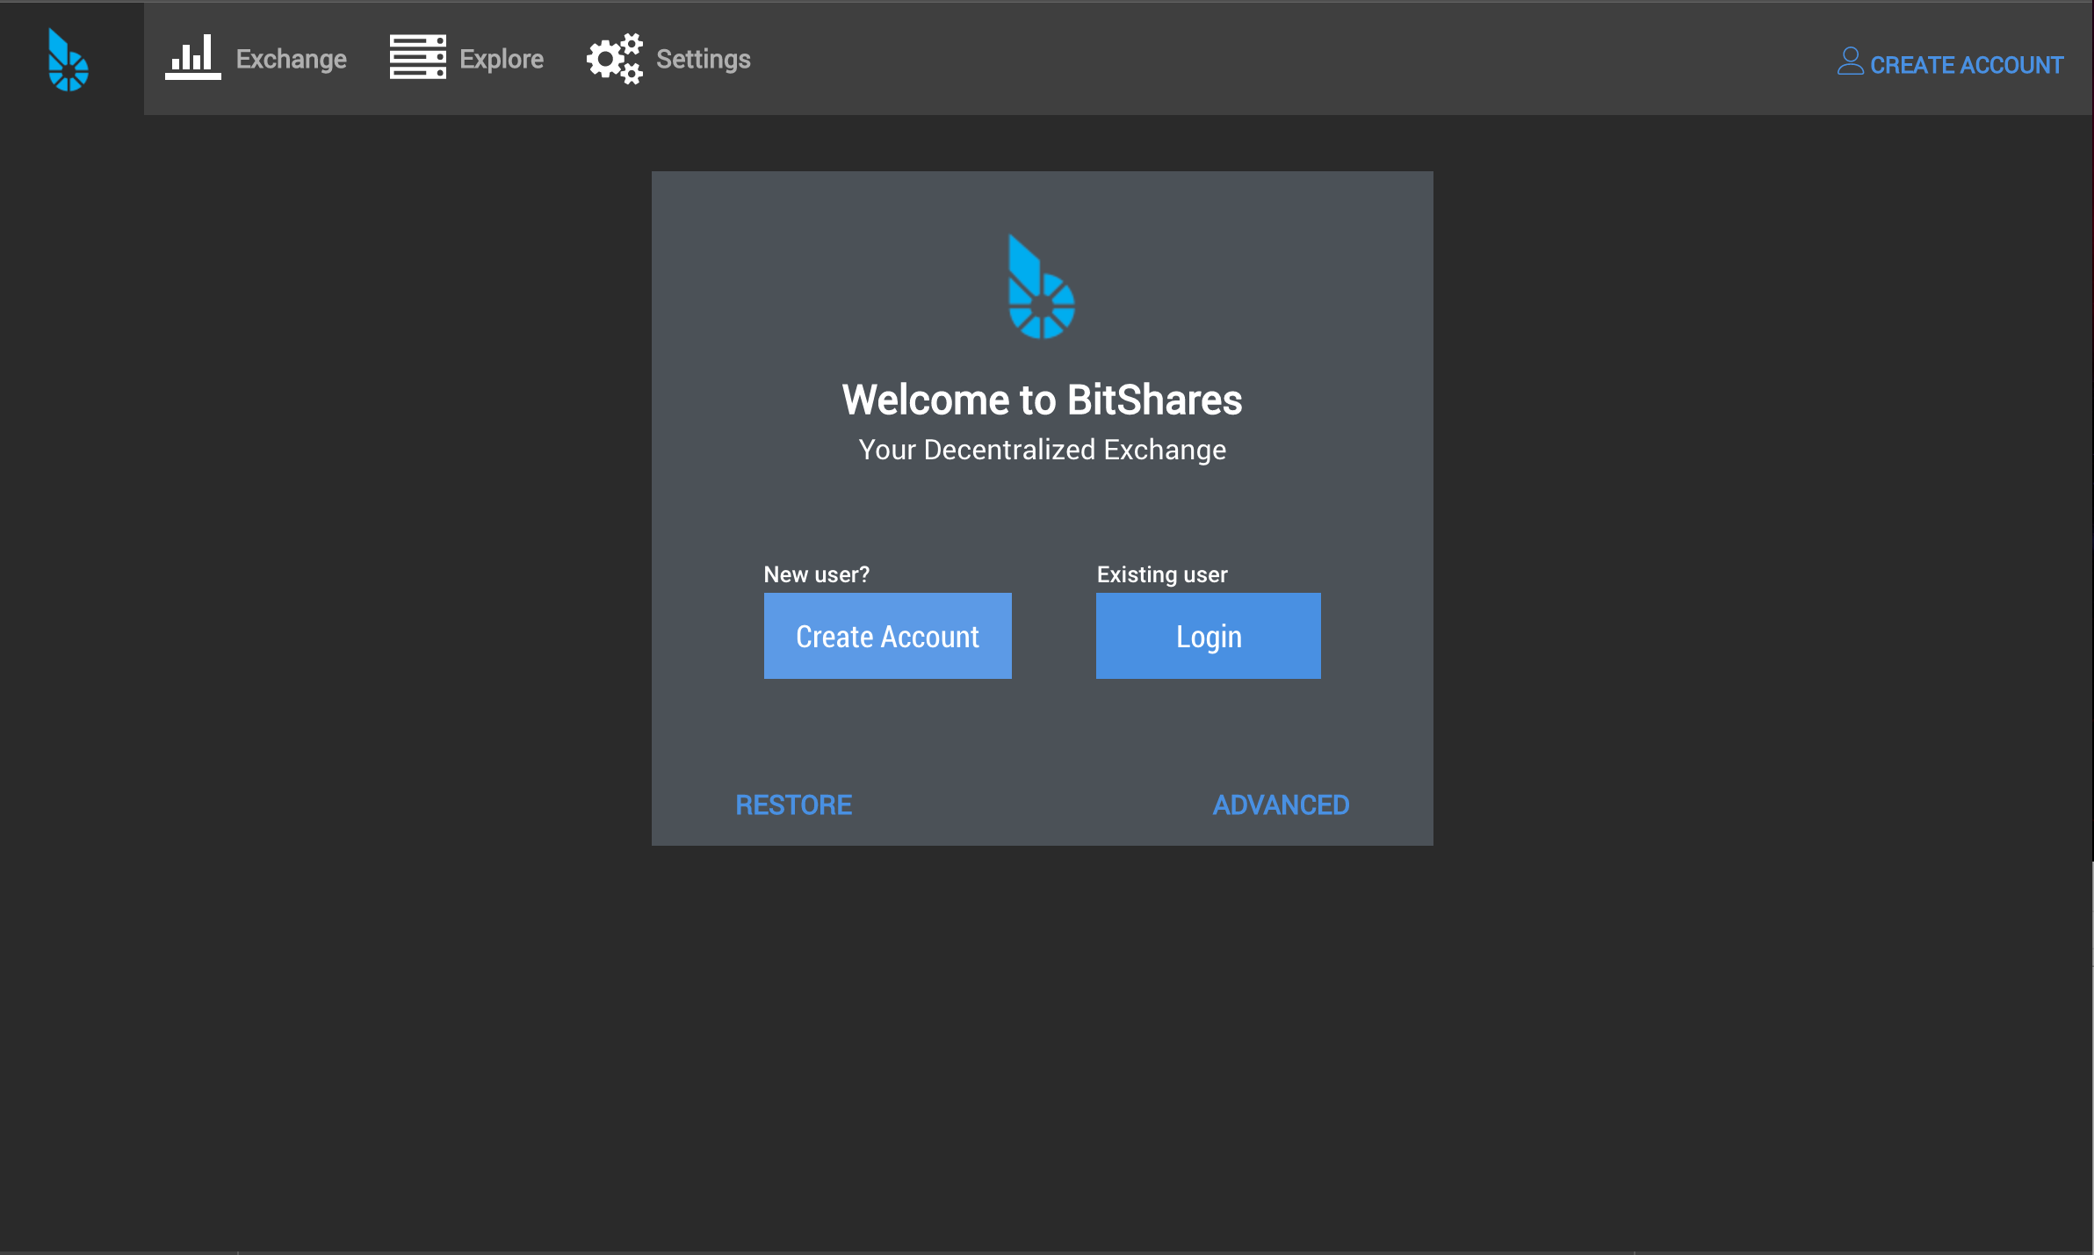Click the 'Existing user' label
Screen dimensions: 2094x1255
1162,574
